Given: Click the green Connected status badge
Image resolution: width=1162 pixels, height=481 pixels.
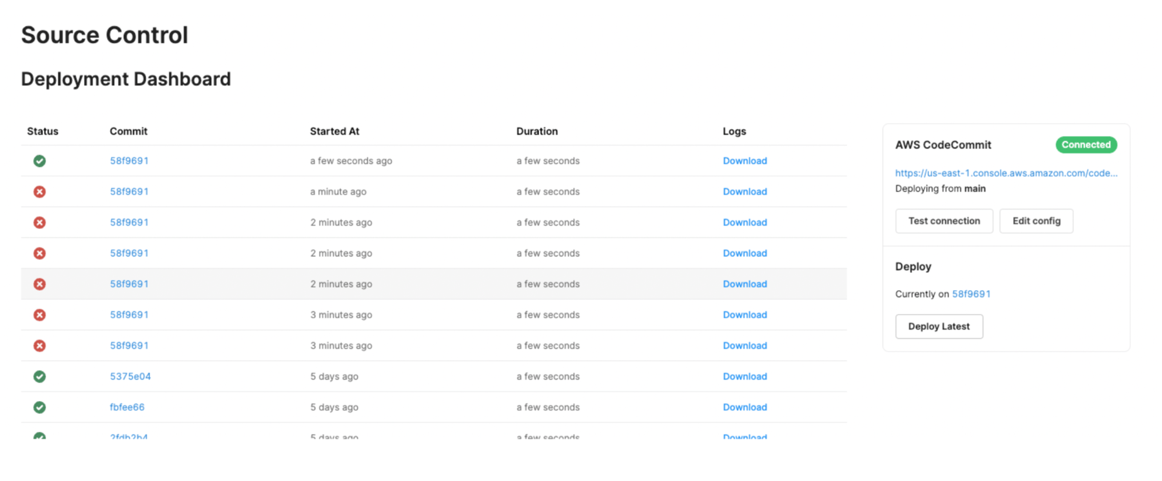Looking at the screenshot, I should click(x=1086, y=145).
